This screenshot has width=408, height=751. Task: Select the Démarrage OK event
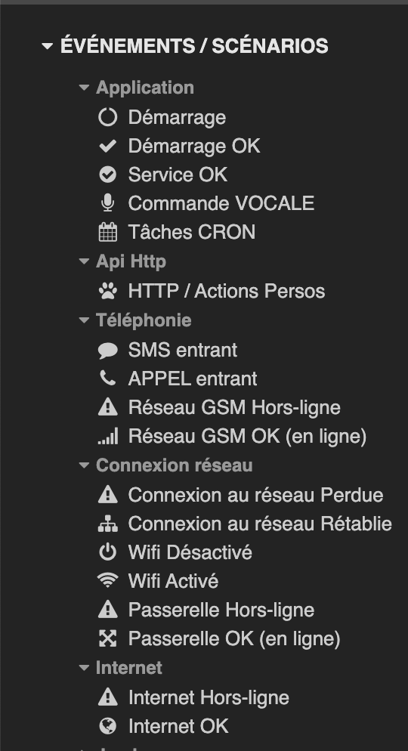[194, 146]
